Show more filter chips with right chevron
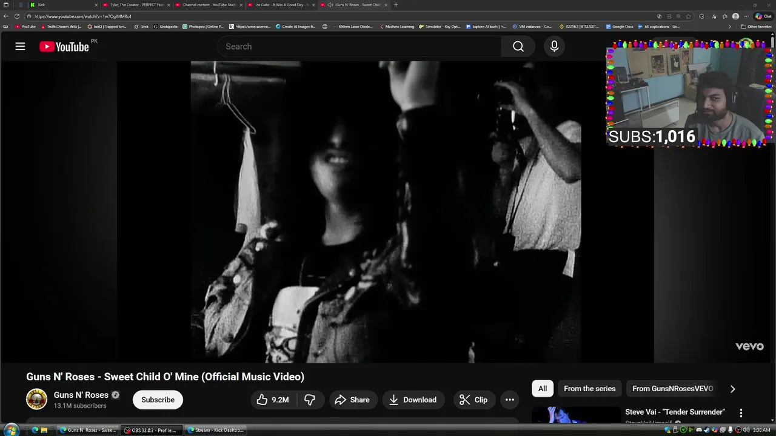The image size is (776, 436). point(732,389)
